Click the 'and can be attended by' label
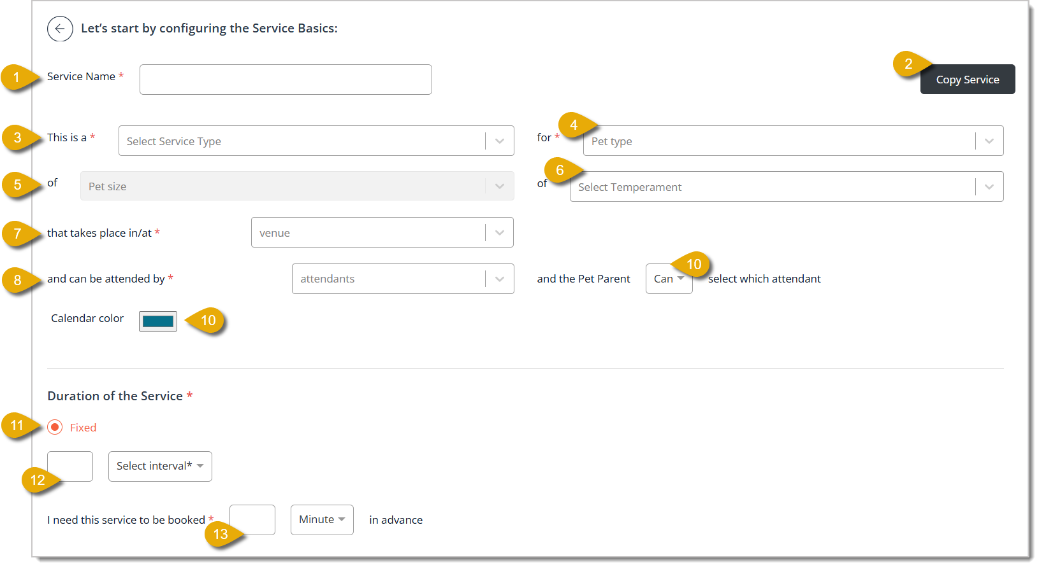 click(106, 279)
